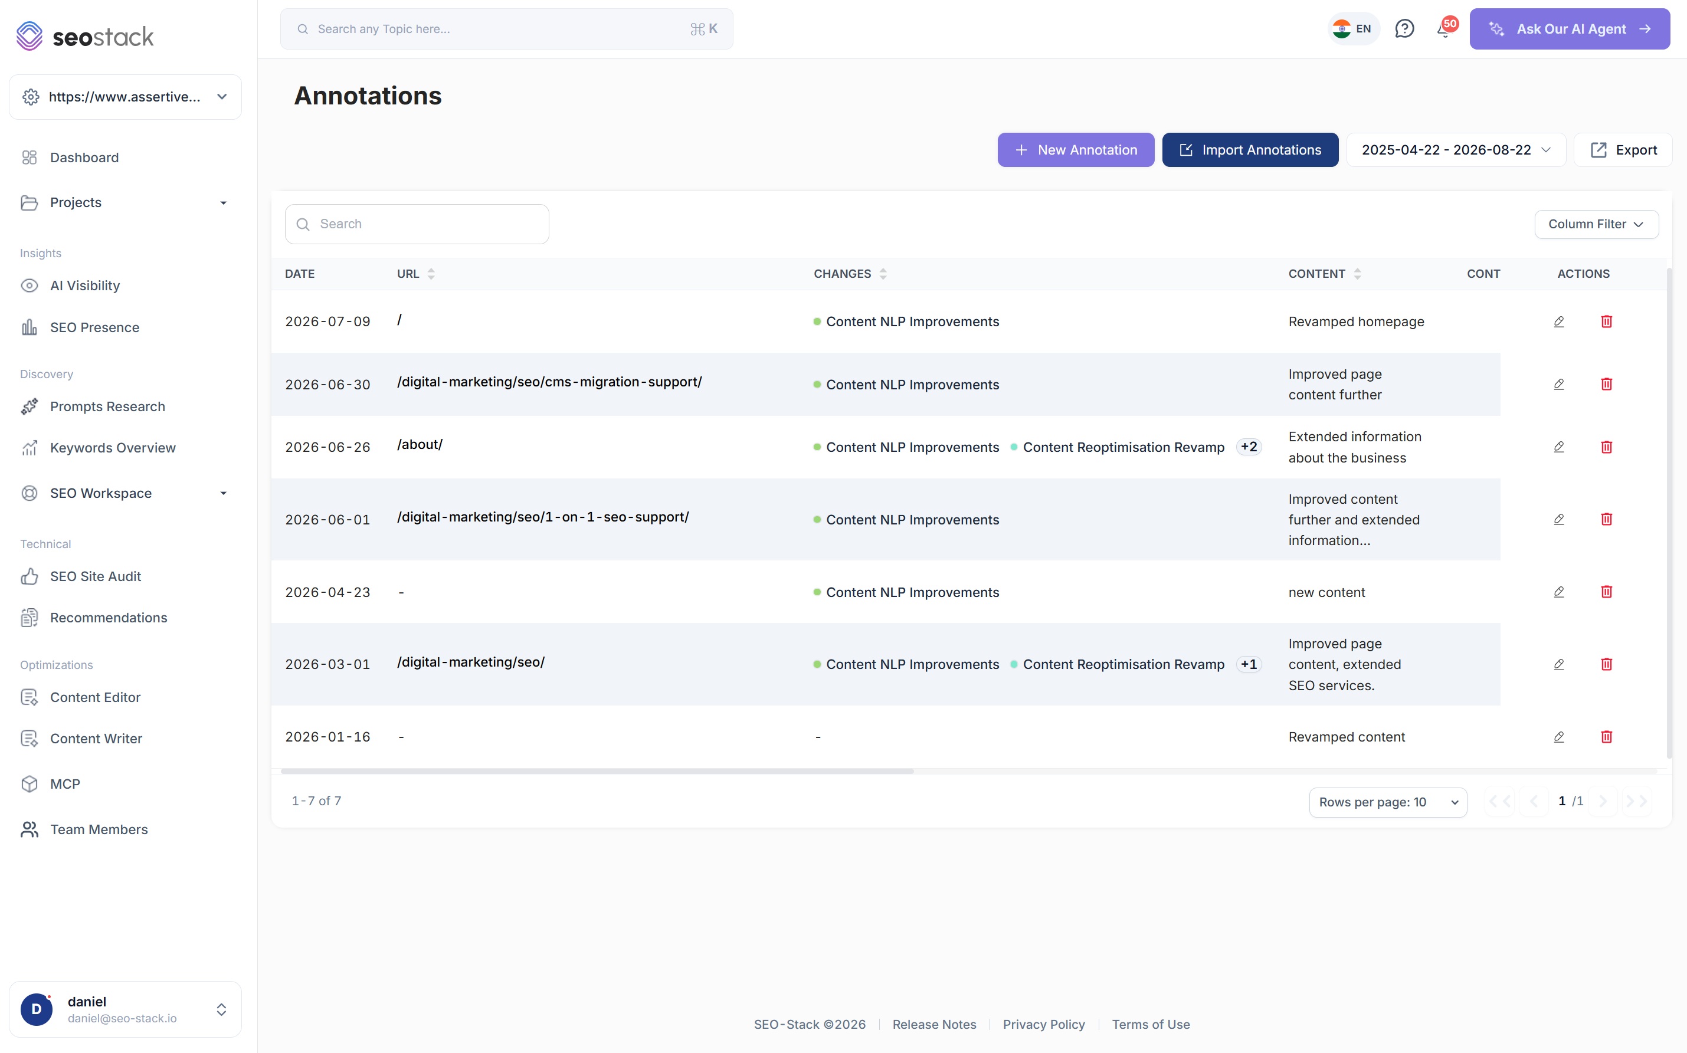Open the MCP page
The width and height of the screenshot is (1687, 1053).
coord(65,784)
